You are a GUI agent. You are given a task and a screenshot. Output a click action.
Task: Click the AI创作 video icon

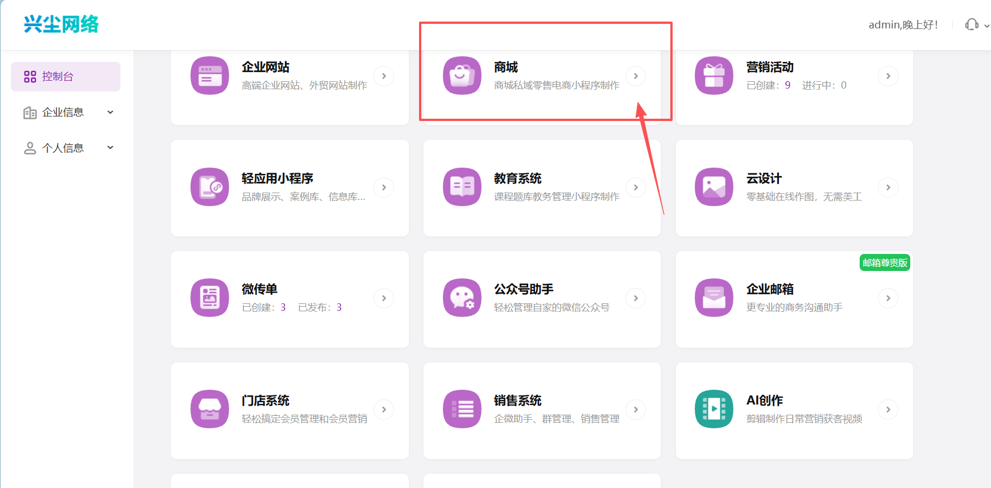(x=714, y=409)
